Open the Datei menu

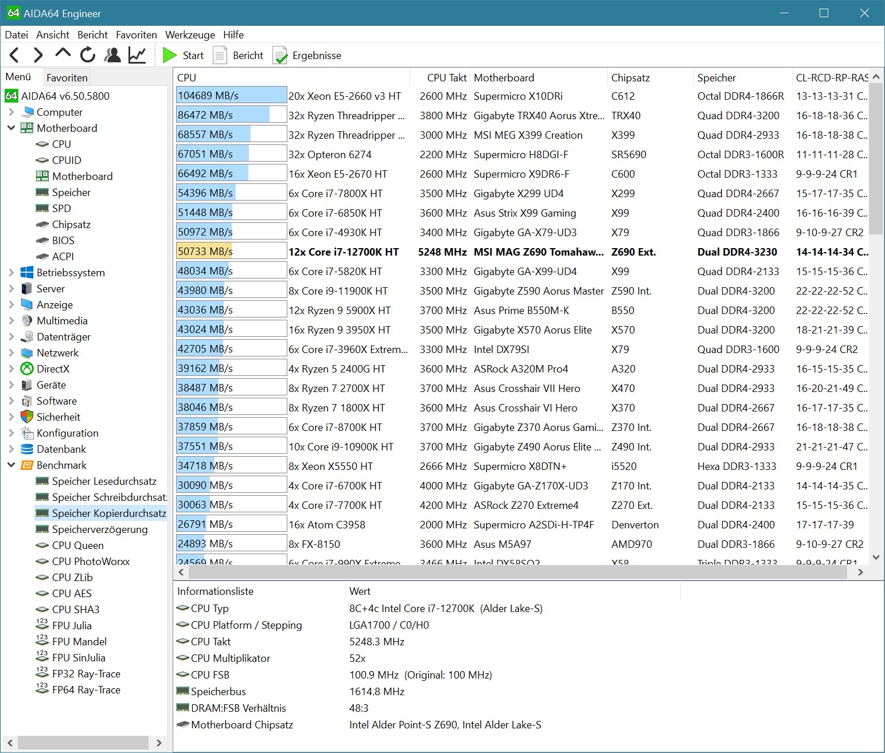coord(17,34)
